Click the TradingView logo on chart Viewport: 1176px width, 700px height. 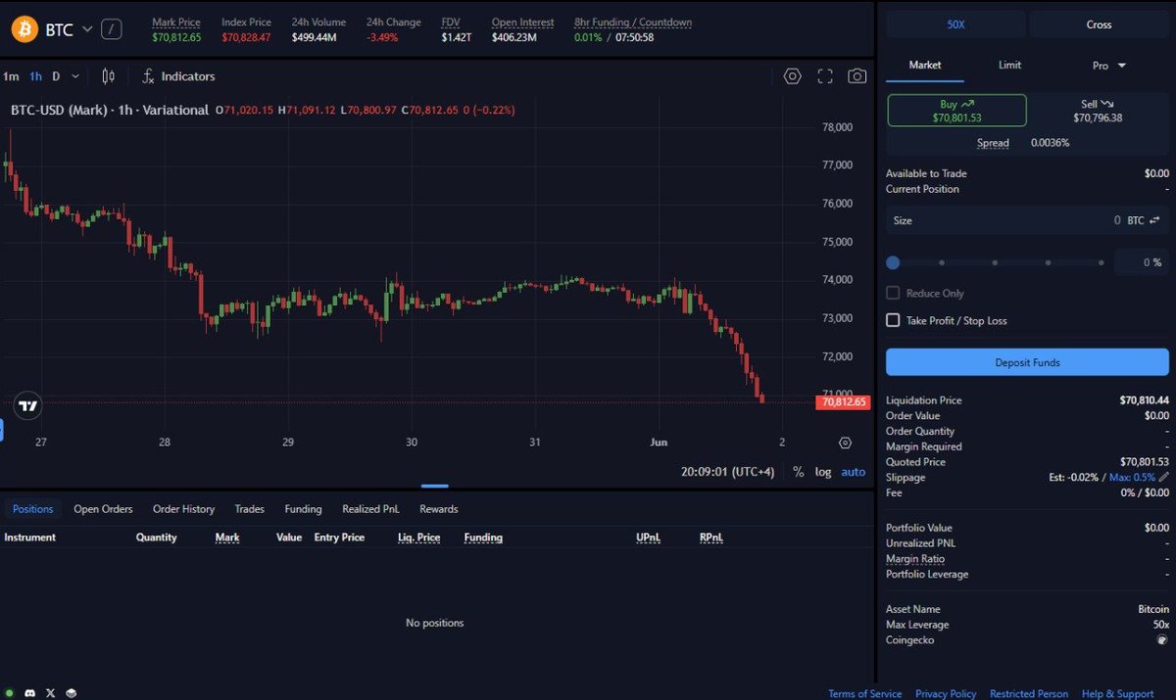28,405
